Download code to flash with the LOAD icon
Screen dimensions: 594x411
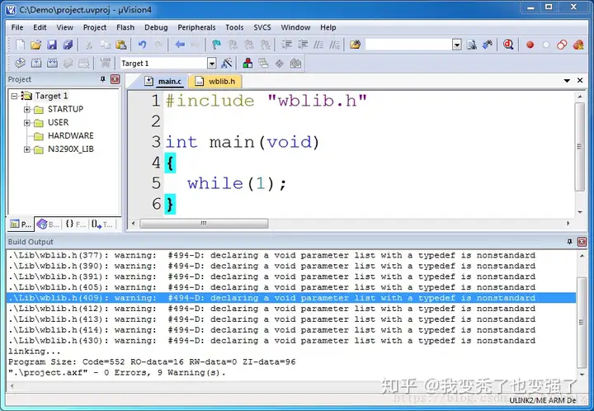click(106, 63)
